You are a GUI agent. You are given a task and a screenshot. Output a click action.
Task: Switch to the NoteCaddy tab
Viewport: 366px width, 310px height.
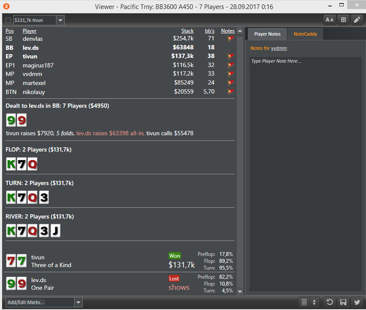(x=305, y=34)
